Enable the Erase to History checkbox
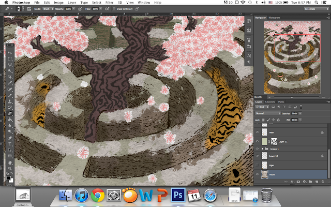This screenshot has height=207, width=331. [x=114, y=9]
